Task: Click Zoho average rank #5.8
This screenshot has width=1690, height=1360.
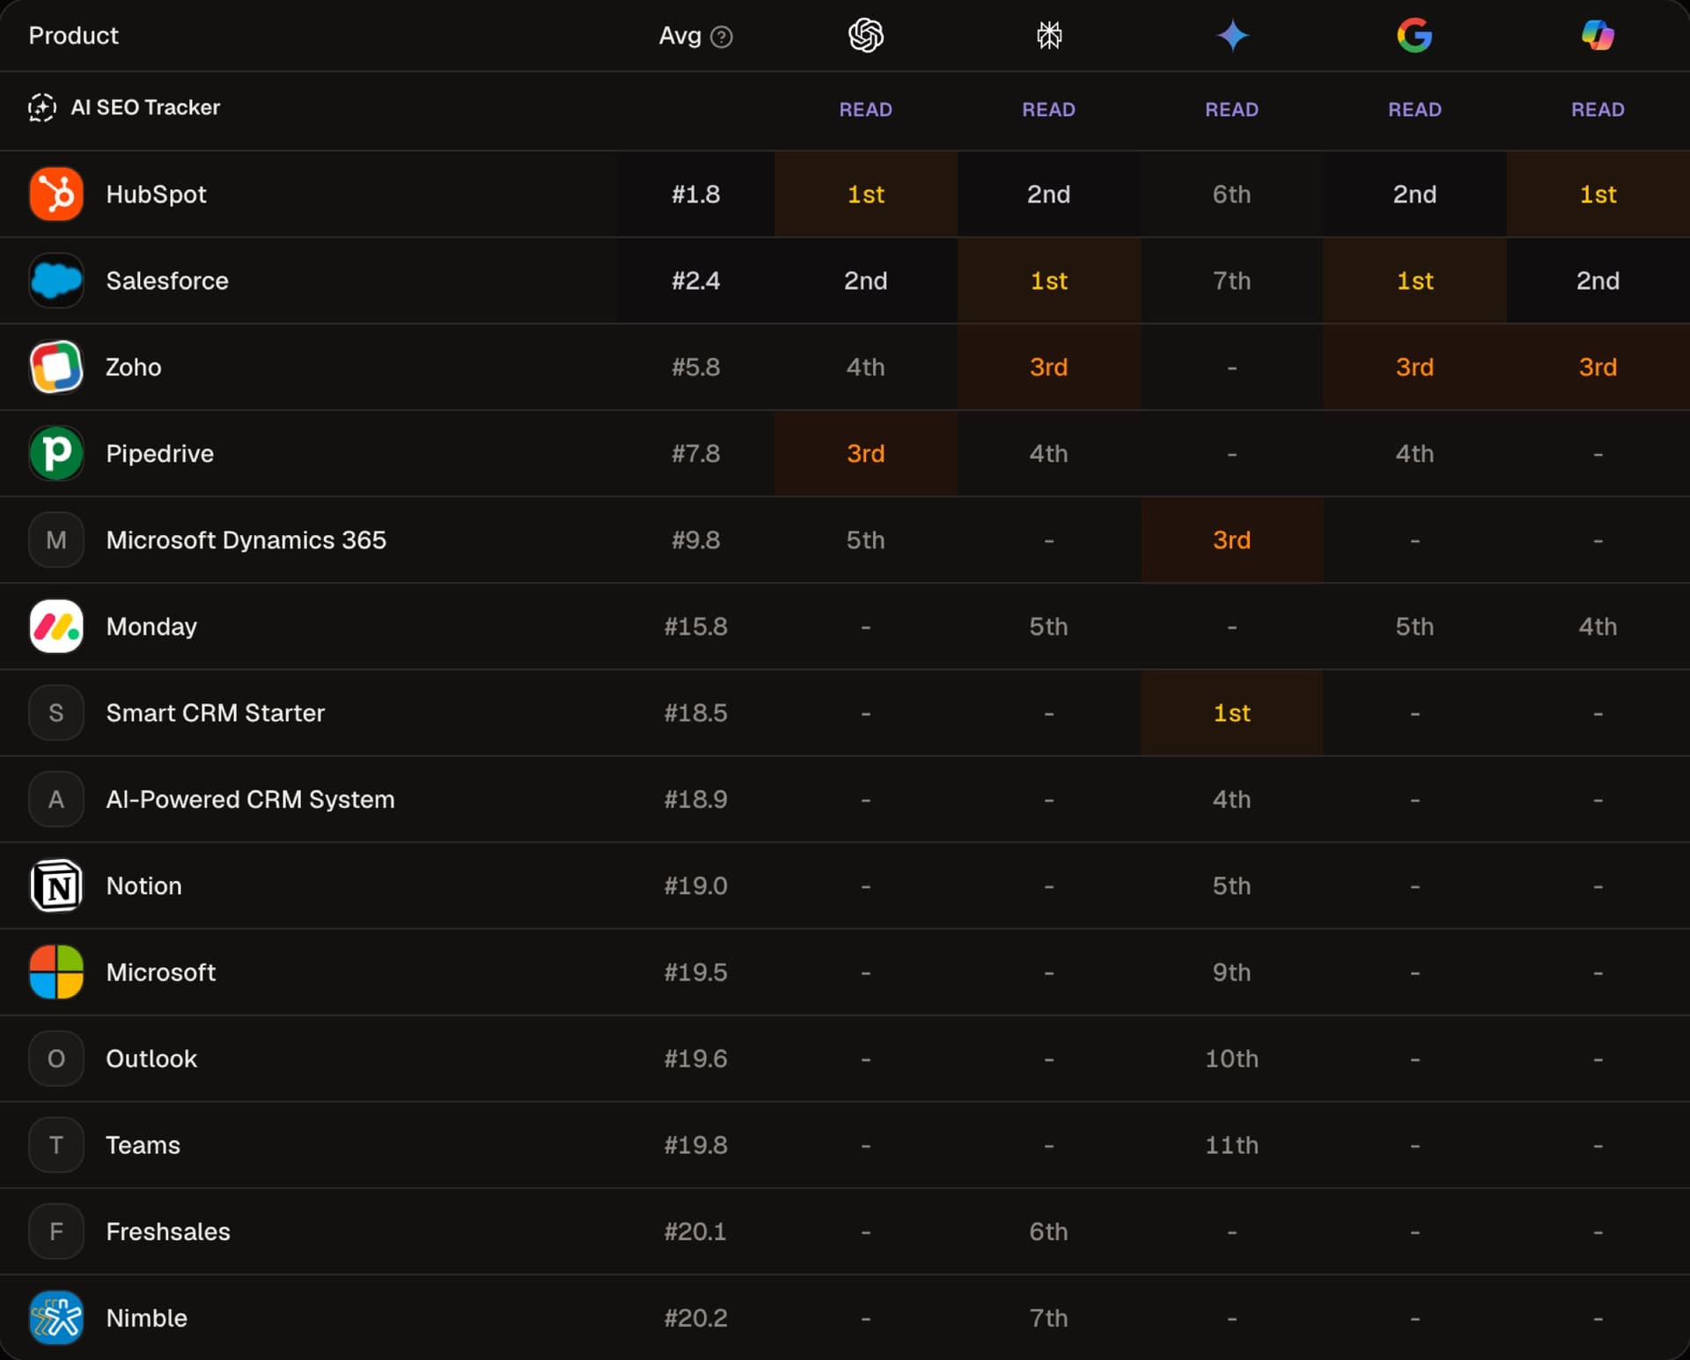Action: (695, 366)
